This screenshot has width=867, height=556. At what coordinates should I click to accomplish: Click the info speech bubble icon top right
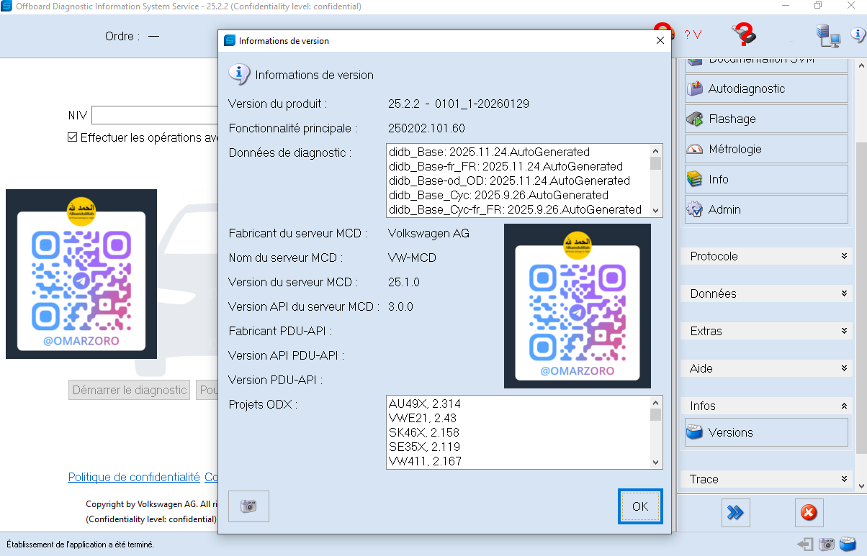tap(858, 33)
